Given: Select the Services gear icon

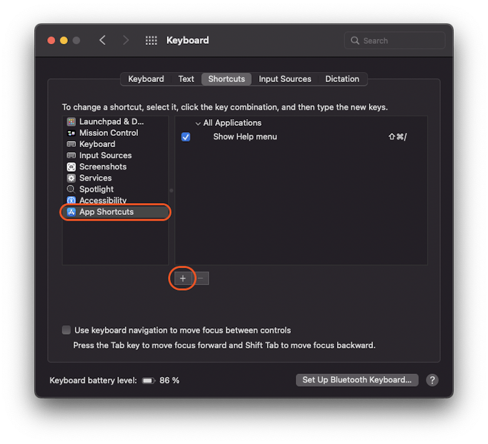Looking at the screenshot, I should [x=72, y=178].
